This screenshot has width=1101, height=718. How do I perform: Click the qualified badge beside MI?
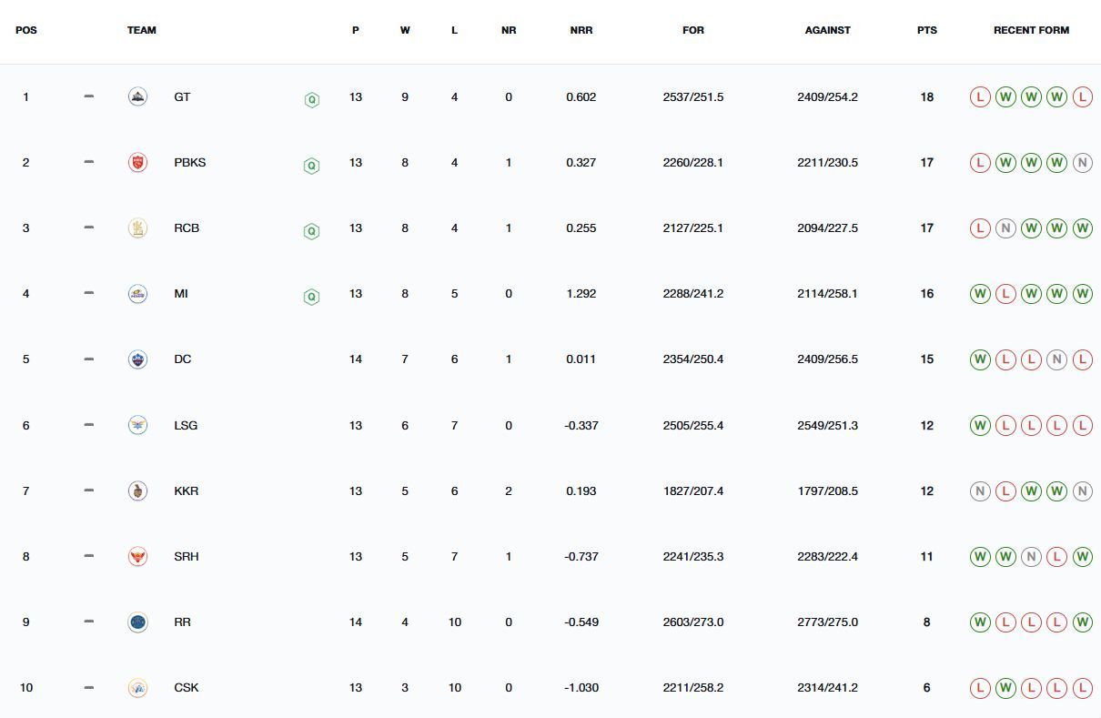311,297
